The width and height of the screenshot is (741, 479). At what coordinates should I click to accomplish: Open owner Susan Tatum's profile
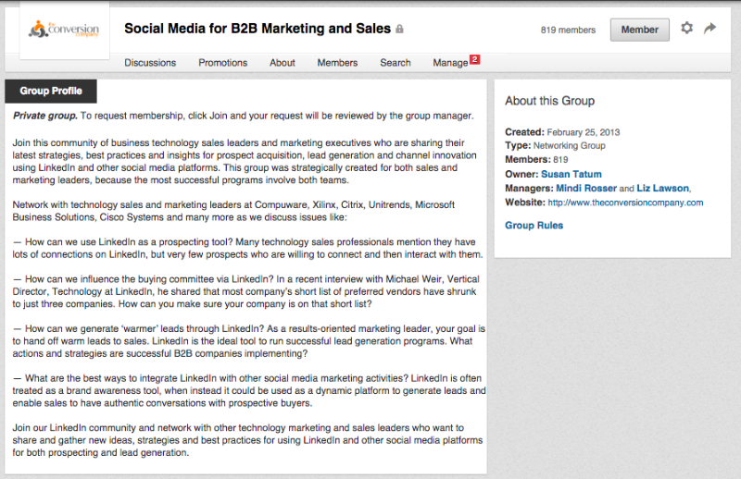point(571,174)
